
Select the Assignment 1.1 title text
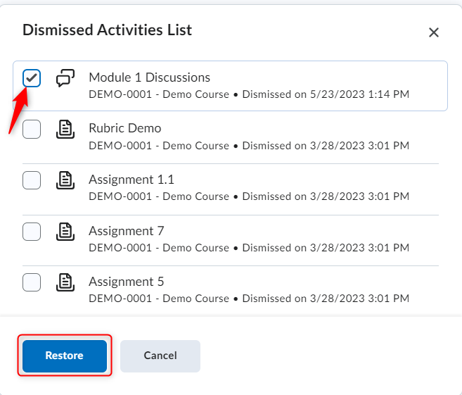pos(131,180)
